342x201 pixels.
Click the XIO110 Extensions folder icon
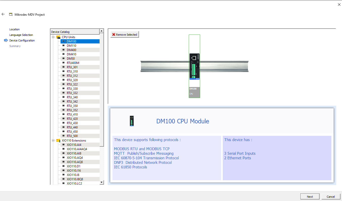(58, 141)
